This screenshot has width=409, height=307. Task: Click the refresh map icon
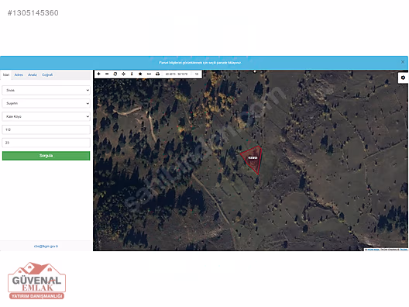pyautogui.click(x=115, y=74)
